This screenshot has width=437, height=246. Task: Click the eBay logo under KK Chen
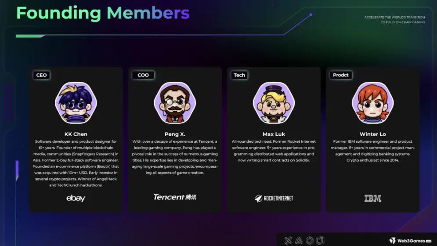76,198
